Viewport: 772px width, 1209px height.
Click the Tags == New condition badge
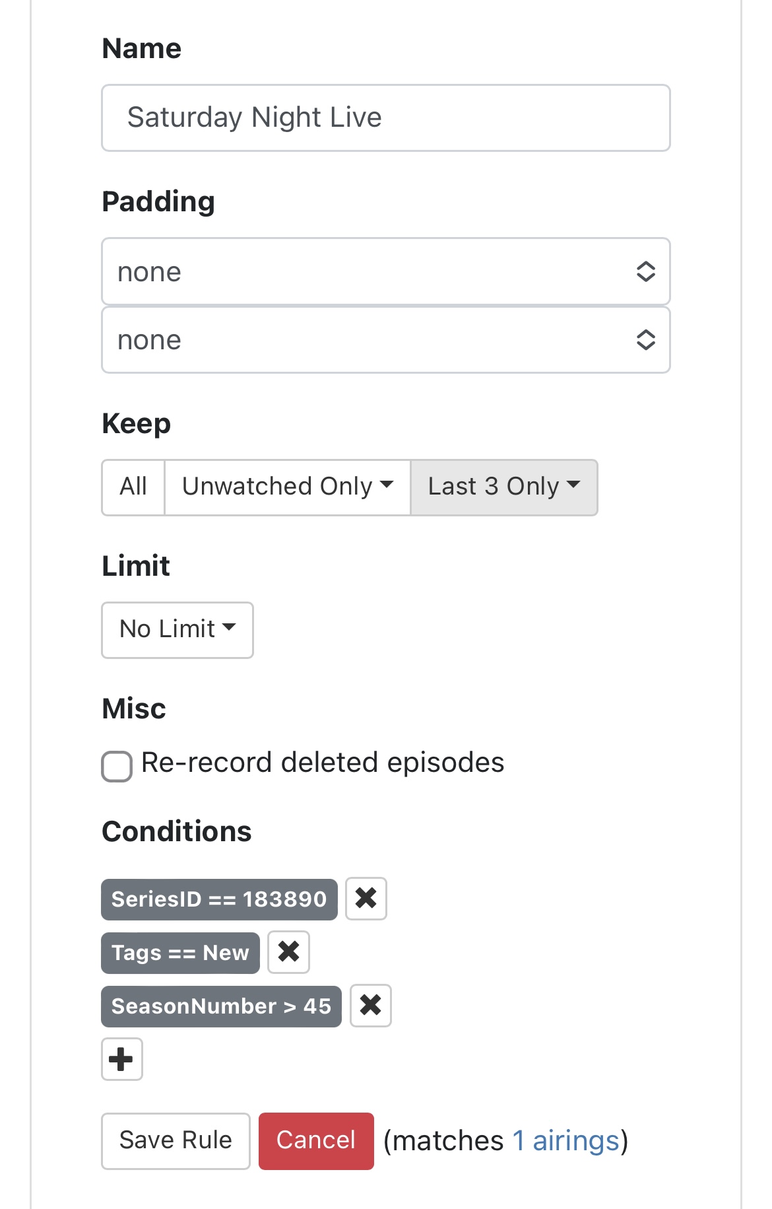[180, 952]
